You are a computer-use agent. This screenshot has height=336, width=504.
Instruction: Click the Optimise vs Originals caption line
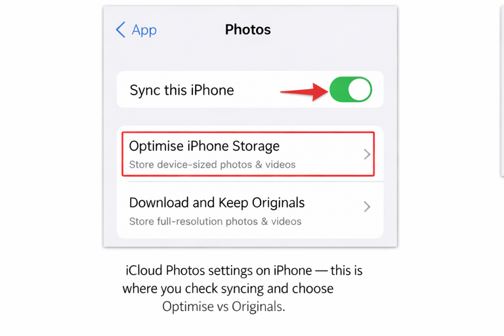click(224, 306)
